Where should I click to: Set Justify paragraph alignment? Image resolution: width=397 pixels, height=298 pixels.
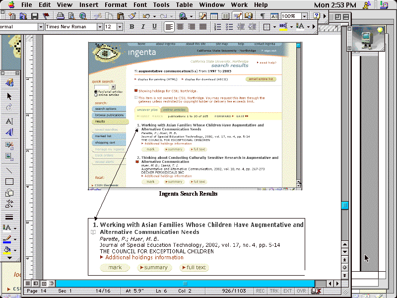coord(203,27)
